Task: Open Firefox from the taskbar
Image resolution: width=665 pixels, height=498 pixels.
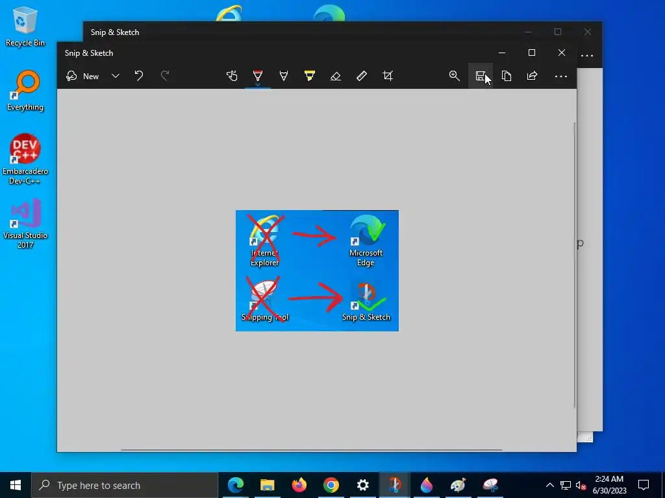Action: click(x=299, y=485)
